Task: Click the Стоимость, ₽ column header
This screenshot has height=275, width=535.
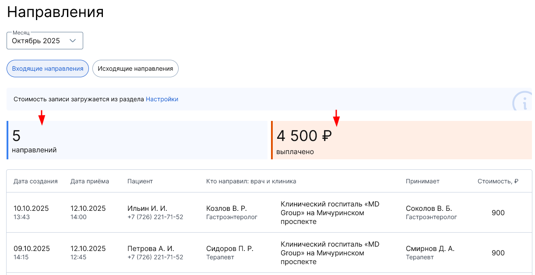Action: point(498,181)
